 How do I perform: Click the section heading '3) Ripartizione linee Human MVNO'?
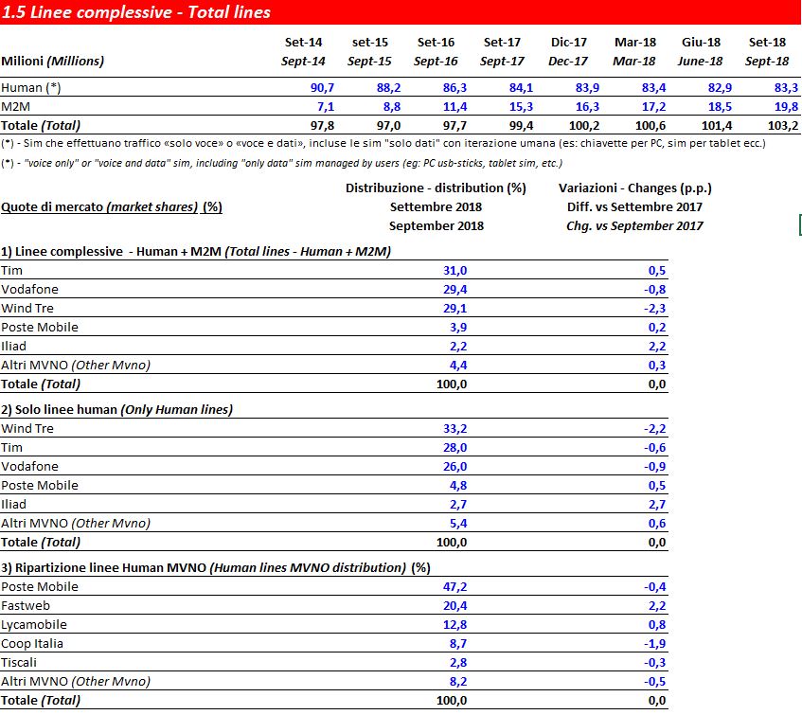pos(216,567)
